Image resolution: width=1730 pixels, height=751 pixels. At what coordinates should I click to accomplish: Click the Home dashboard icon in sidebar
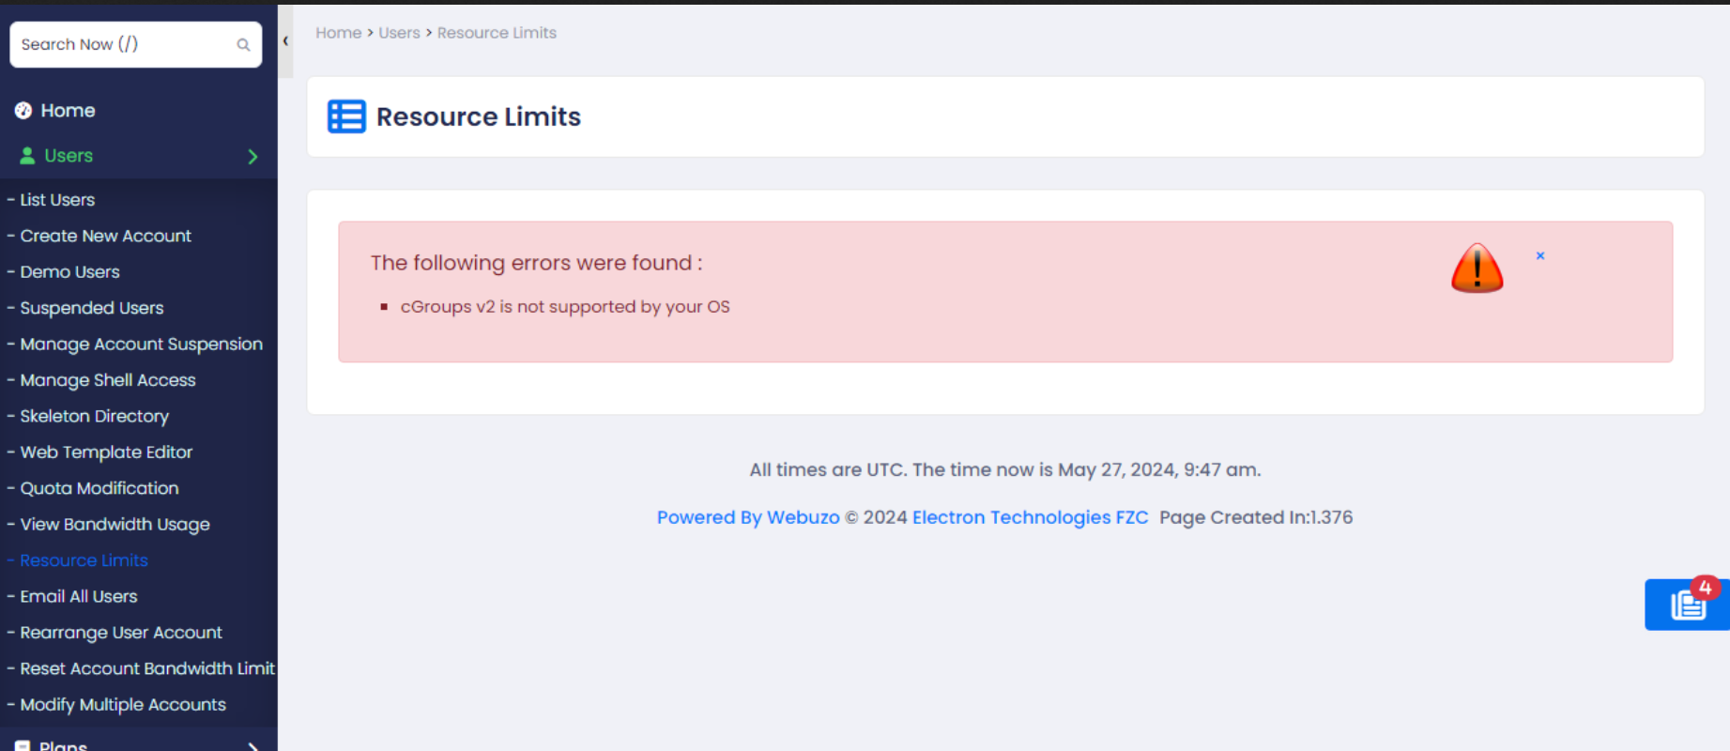23,111
